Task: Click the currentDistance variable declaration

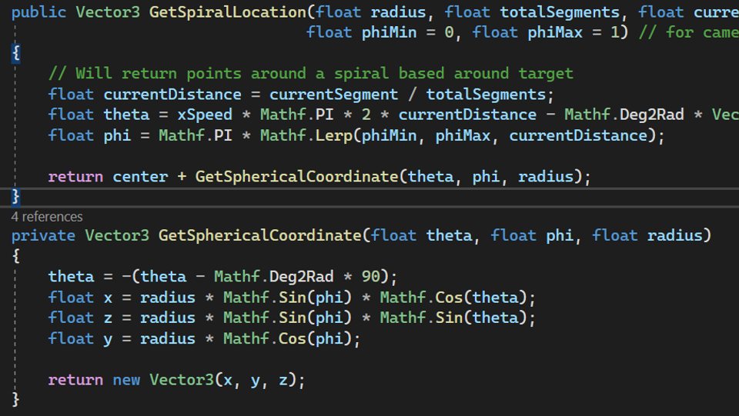Action: pyautogui.click(x=172, y=95)
